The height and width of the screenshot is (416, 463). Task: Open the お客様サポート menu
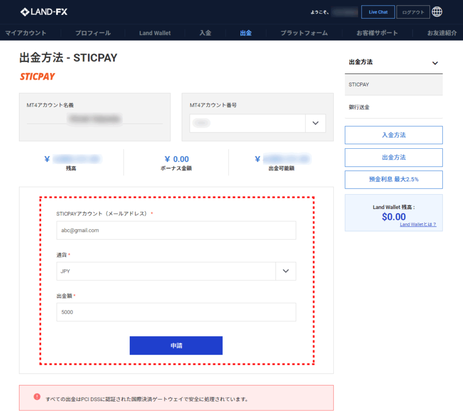coord(377,33)
